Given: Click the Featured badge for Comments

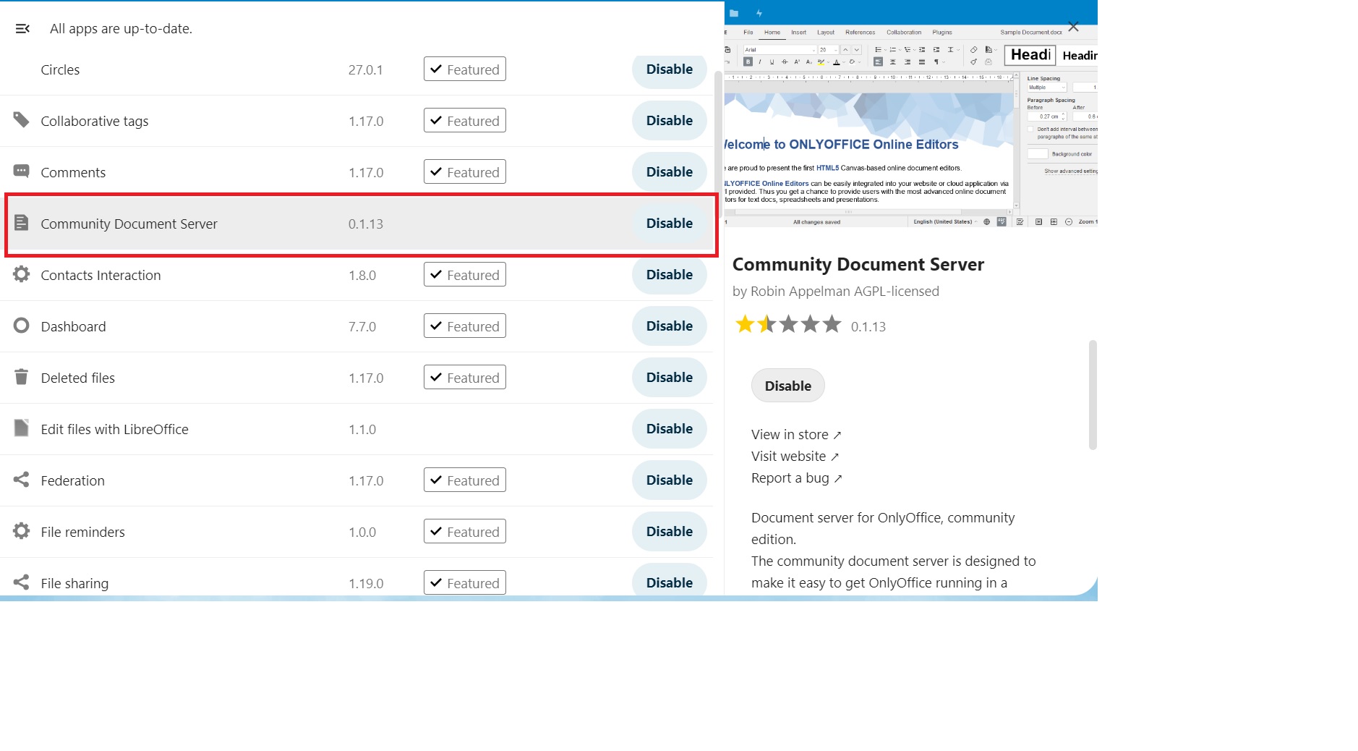Looking at the screenshot, I should click(x=465, y=172).
